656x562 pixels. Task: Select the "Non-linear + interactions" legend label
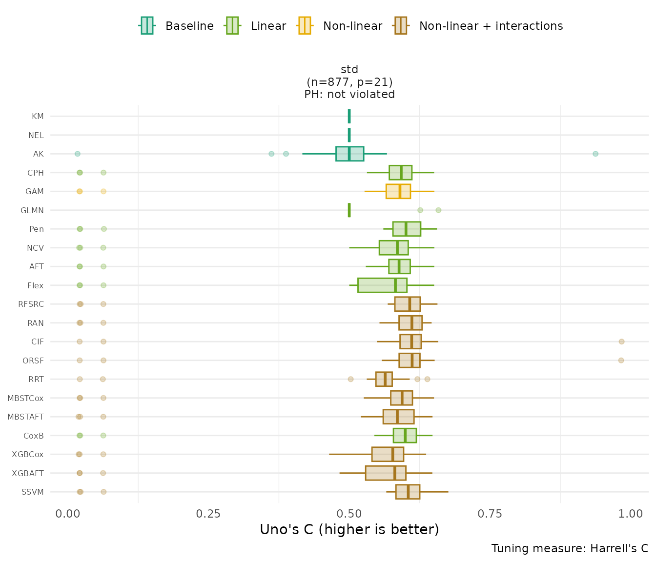click(x=491, y=26)
